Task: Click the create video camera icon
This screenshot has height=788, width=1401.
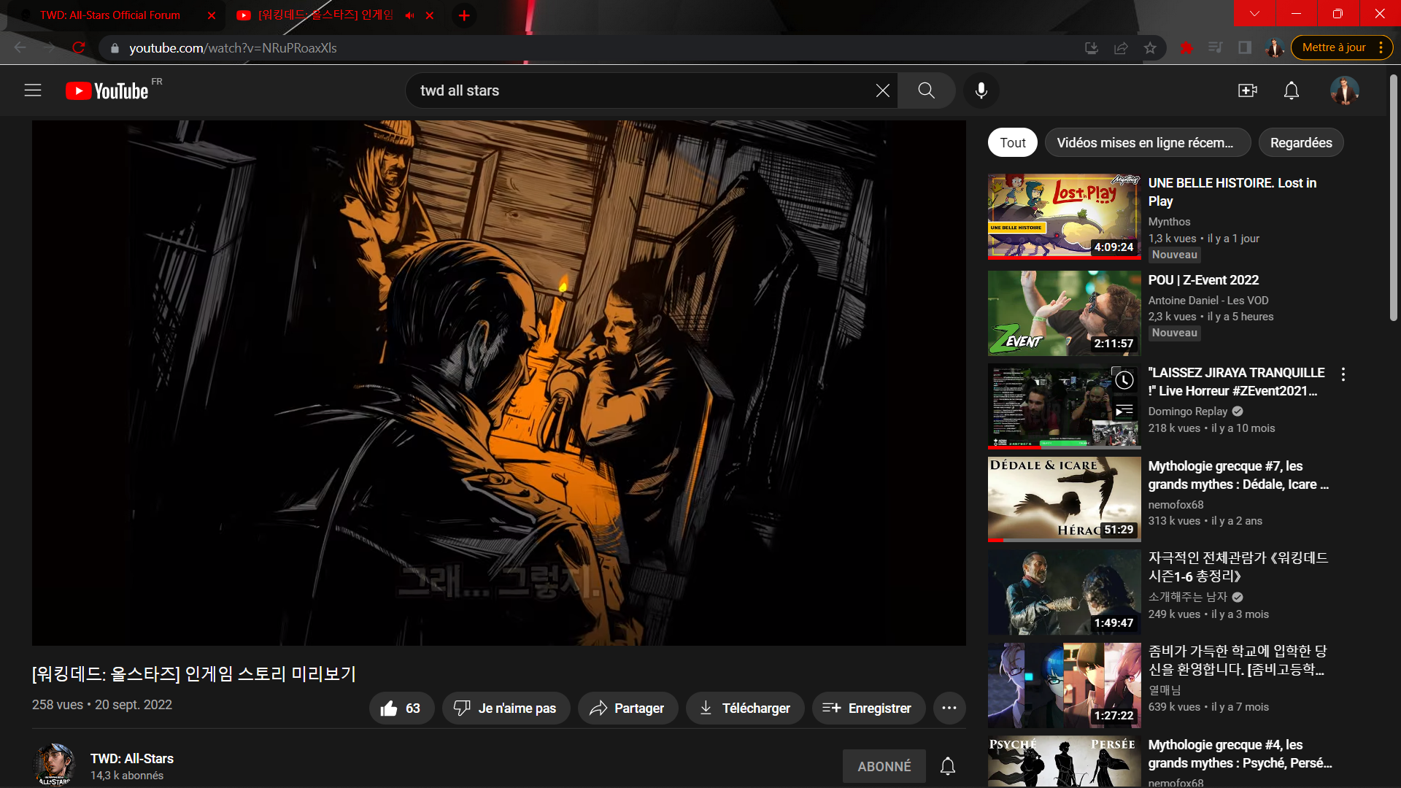Action: tap(1247, 90)
